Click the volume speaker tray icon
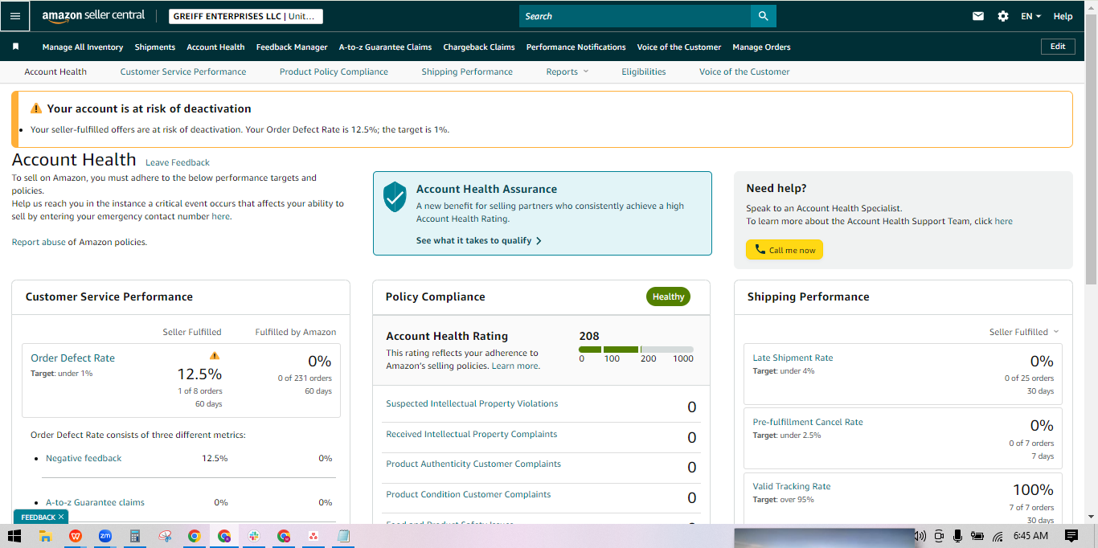This screenshot has height=548, width=1098. [x=920, y=536]
